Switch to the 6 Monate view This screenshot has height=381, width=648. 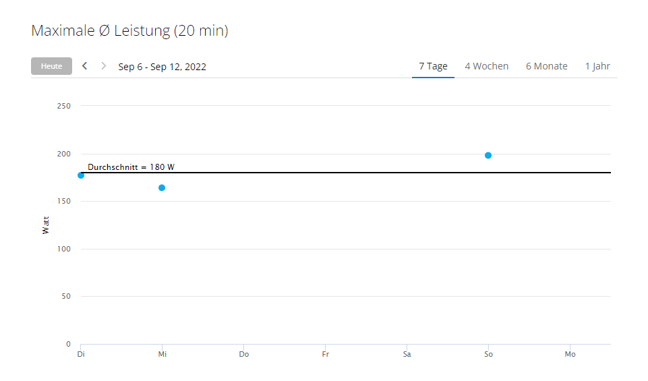(546, 66)
